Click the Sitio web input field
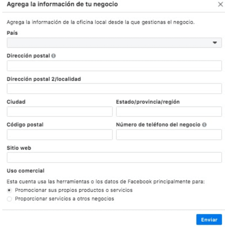 click(114, 158)
